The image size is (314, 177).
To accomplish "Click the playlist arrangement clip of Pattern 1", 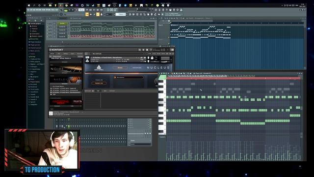I will [200, 31].
